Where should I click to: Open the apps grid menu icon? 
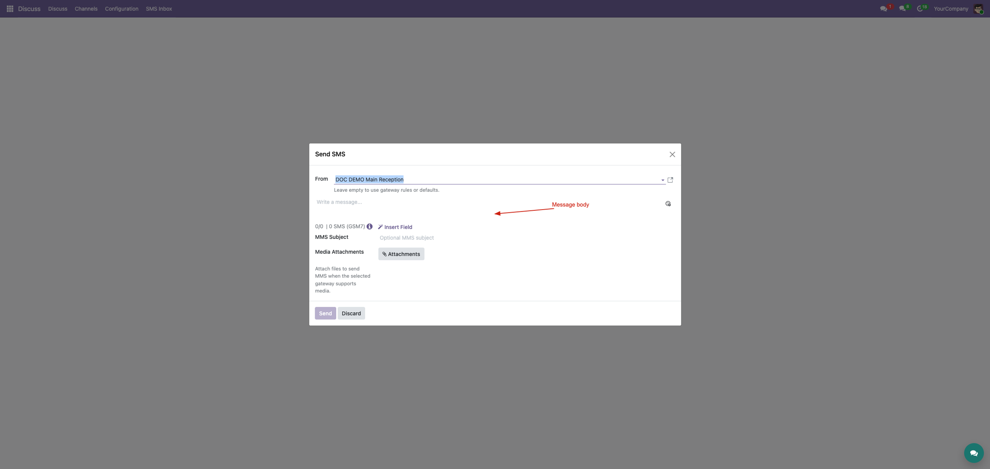pos(10,9)
